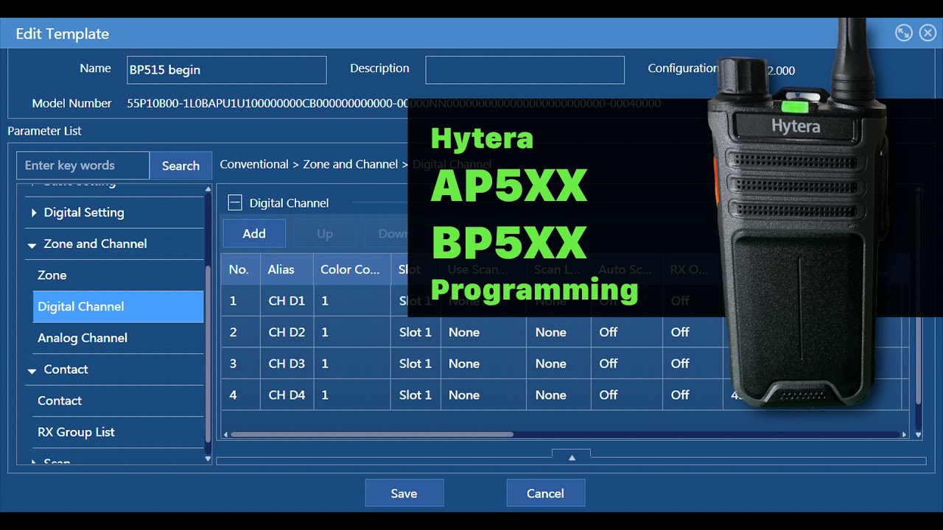This screenshot has height=530, width=943.
Task: Click Color Code value in CH D3 row
Action: pos(352,364)
